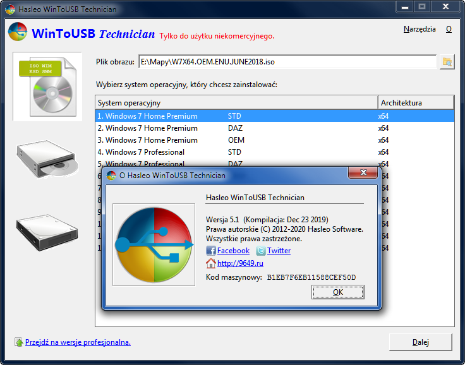Click the title bar application icon

coord(10,9)
